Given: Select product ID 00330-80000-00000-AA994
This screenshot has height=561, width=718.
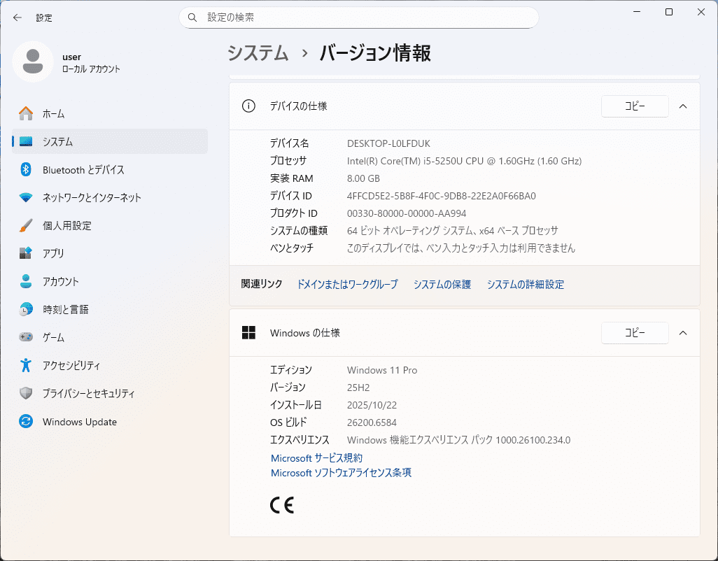Looking at the screenshot, I should [x=407, y=213].
